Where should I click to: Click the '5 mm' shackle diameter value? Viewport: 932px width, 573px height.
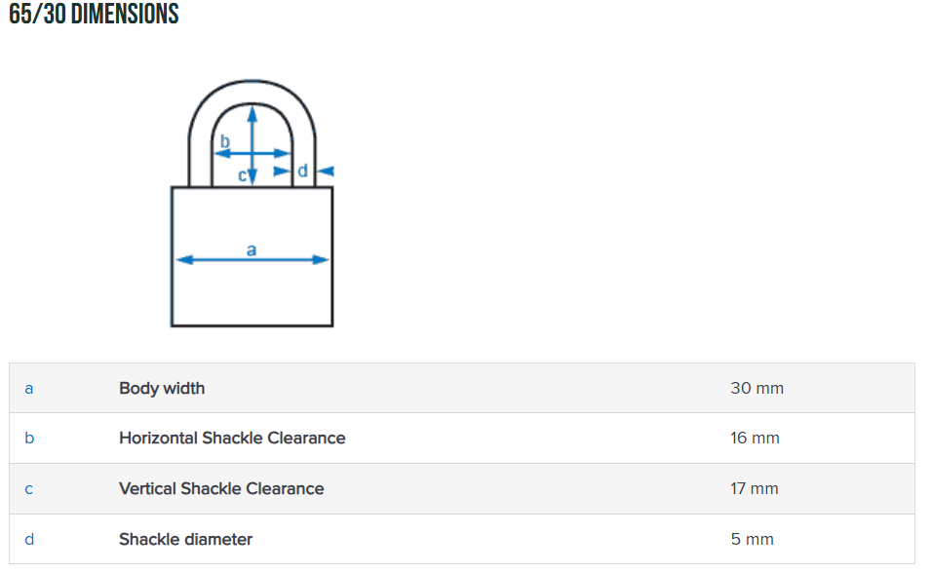point(752,539)
